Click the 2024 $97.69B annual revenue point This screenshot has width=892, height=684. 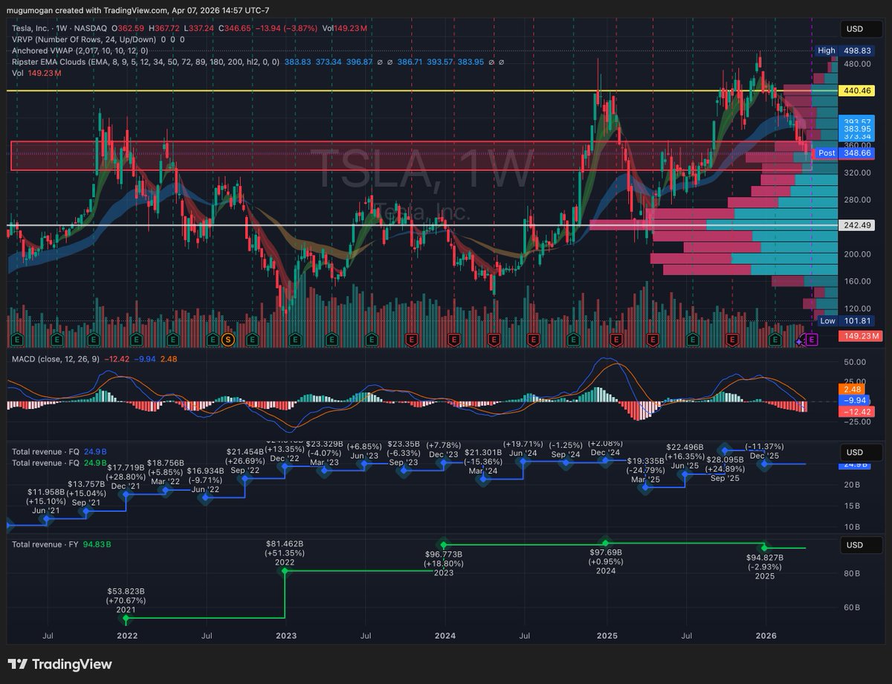[605, 543]
